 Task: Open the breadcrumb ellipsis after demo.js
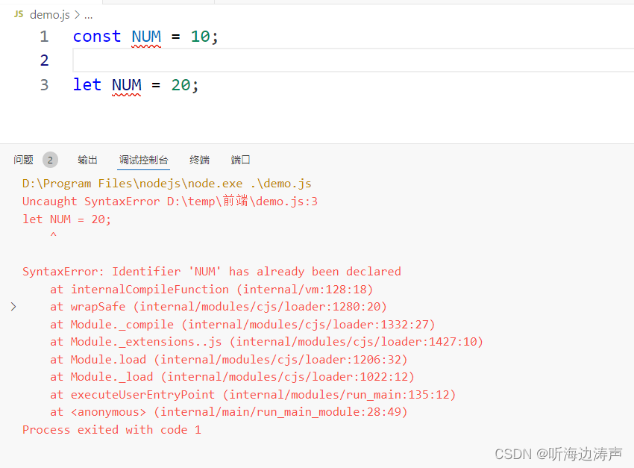[87, 13]
